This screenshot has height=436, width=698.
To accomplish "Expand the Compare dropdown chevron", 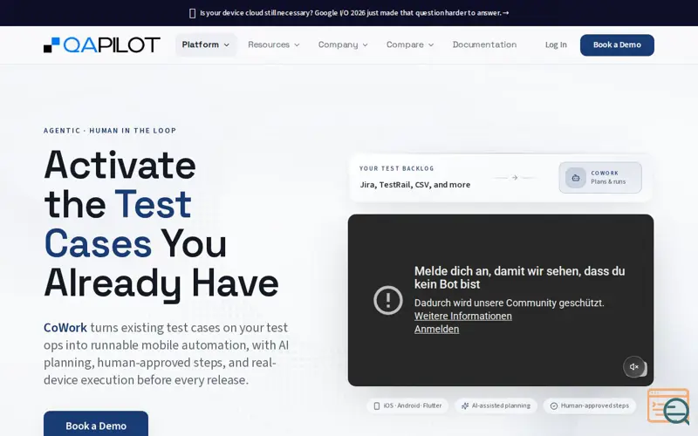I will pos(431,45).
